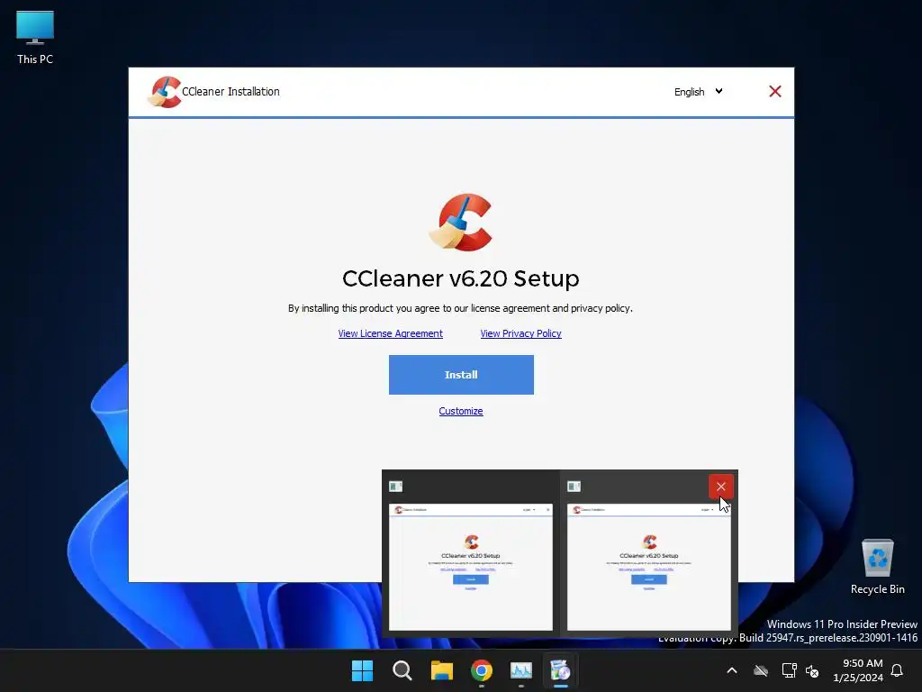Screen dimensions: 922x692
Task: Click the installer icon on right preview header
Action: click(x=574, y=487)
